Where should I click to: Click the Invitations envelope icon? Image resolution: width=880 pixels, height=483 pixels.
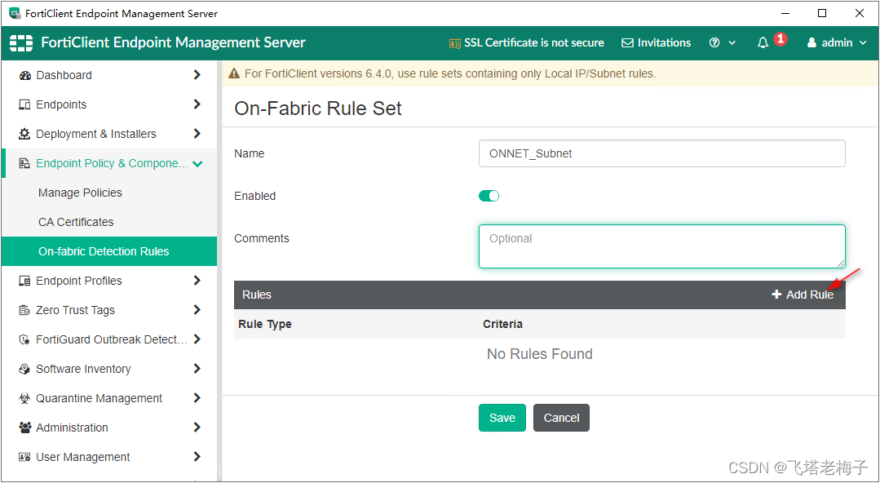tap(627, 42)
